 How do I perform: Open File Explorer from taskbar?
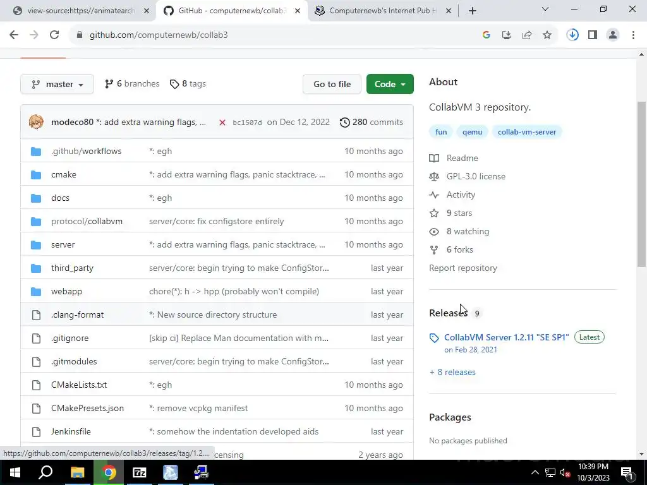[x=77, y=472]
